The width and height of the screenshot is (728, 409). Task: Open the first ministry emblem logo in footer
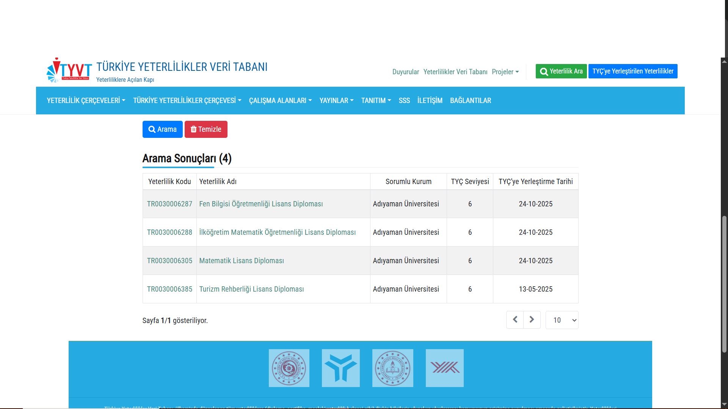pos(289,368)
